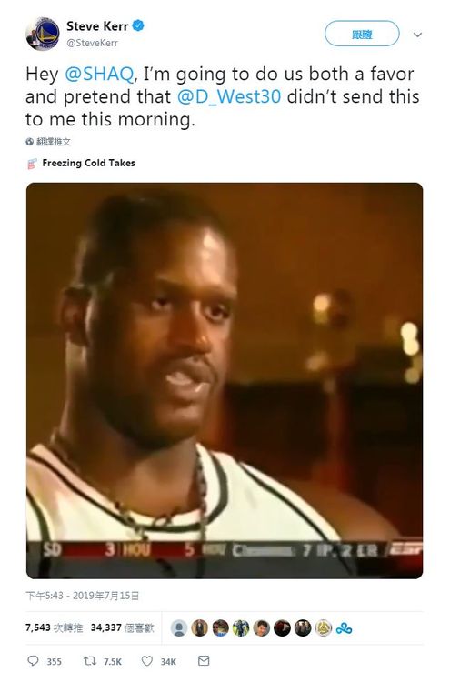Click the globe translate tweet icon
The width and height of the screenshot is (450, 682).
click(30, 141)
